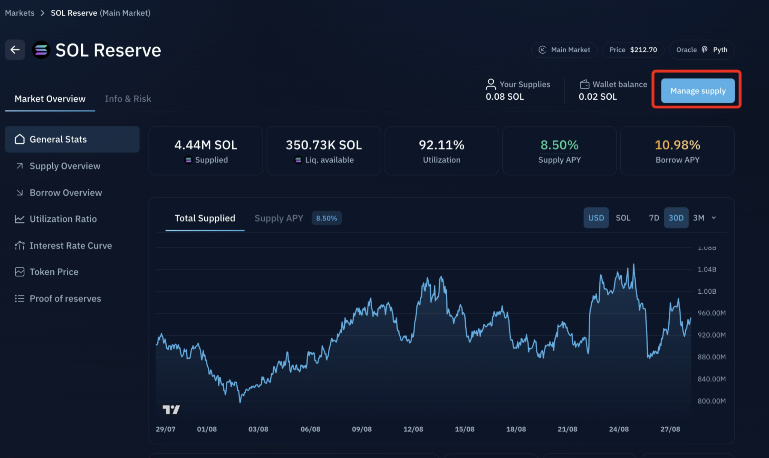Click the Interest Rate Curve icon
The image size is (769, 458).
click(x=20, y=246)
